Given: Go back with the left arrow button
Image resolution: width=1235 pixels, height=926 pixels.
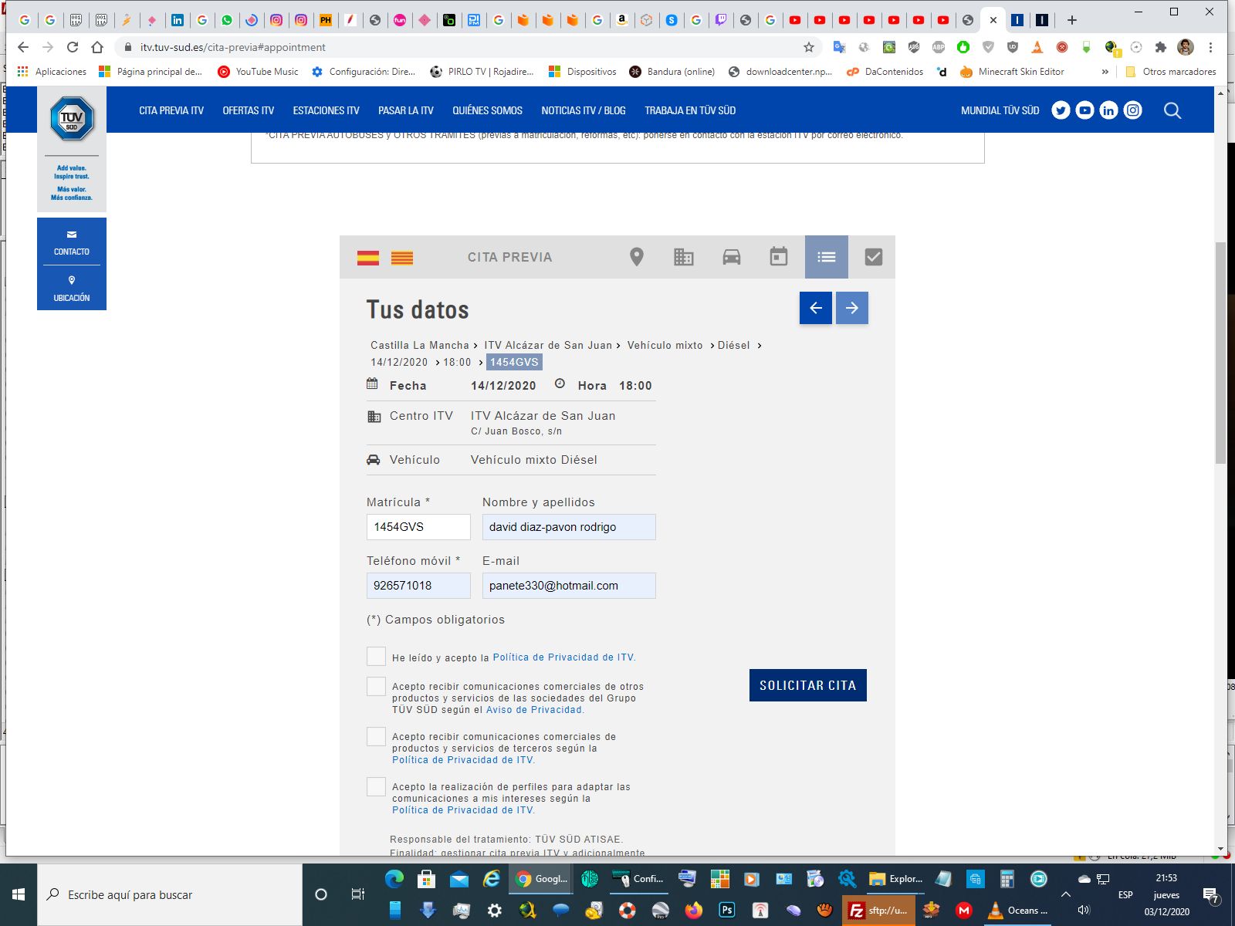Looking at the screenshot, I should coord(815,308).
